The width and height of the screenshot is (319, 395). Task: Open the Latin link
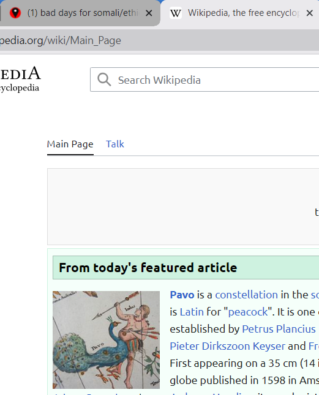192,312
